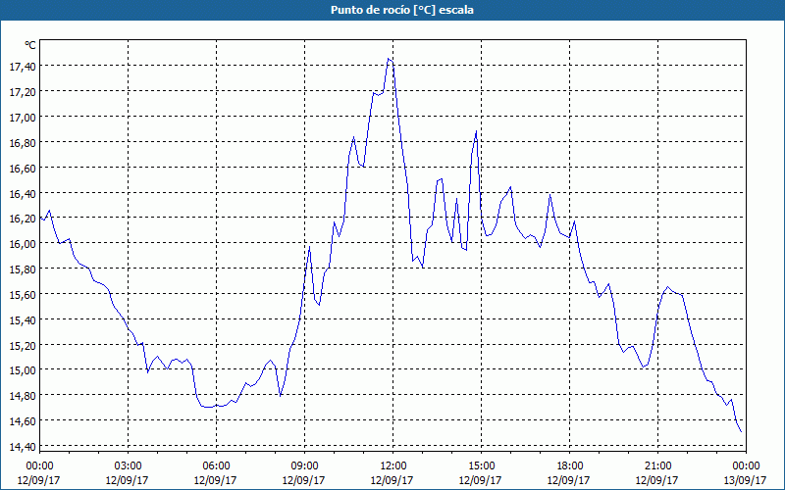Click the 18:00 time label
The height and width of the screenshot is (490, 785).
click(570, 466)
